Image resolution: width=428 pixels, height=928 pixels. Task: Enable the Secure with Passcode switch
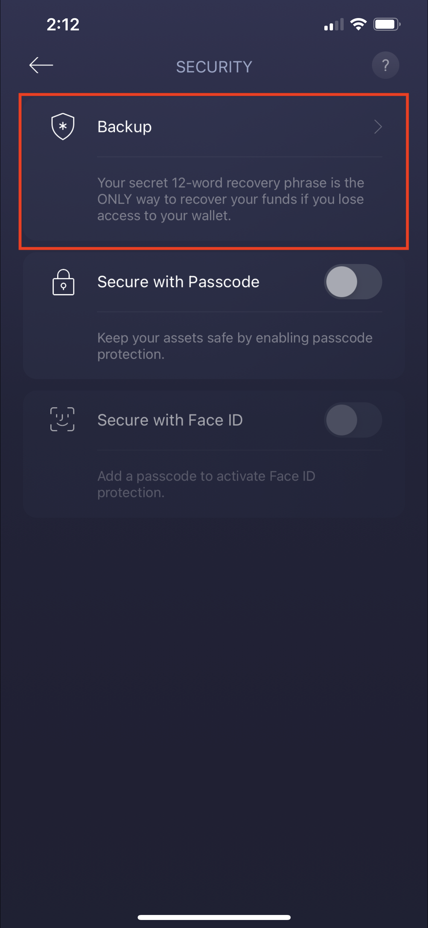pyautogui.click(x=353, y=282)
